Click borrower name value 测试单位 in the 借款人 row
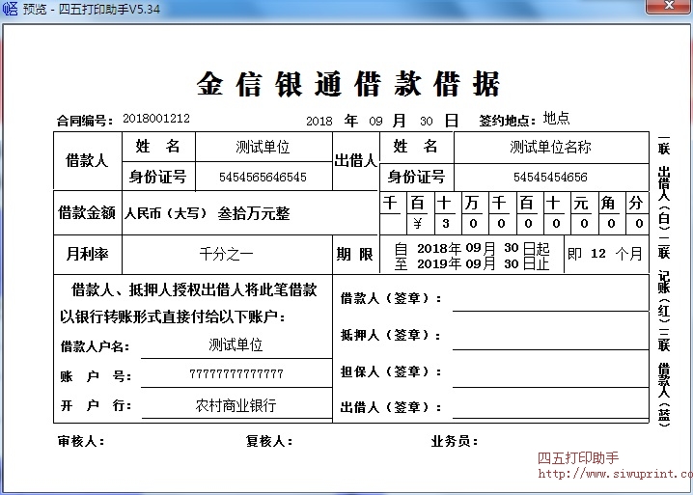The width and height of the screenshot is (693, 495). [x=263, y=147]
